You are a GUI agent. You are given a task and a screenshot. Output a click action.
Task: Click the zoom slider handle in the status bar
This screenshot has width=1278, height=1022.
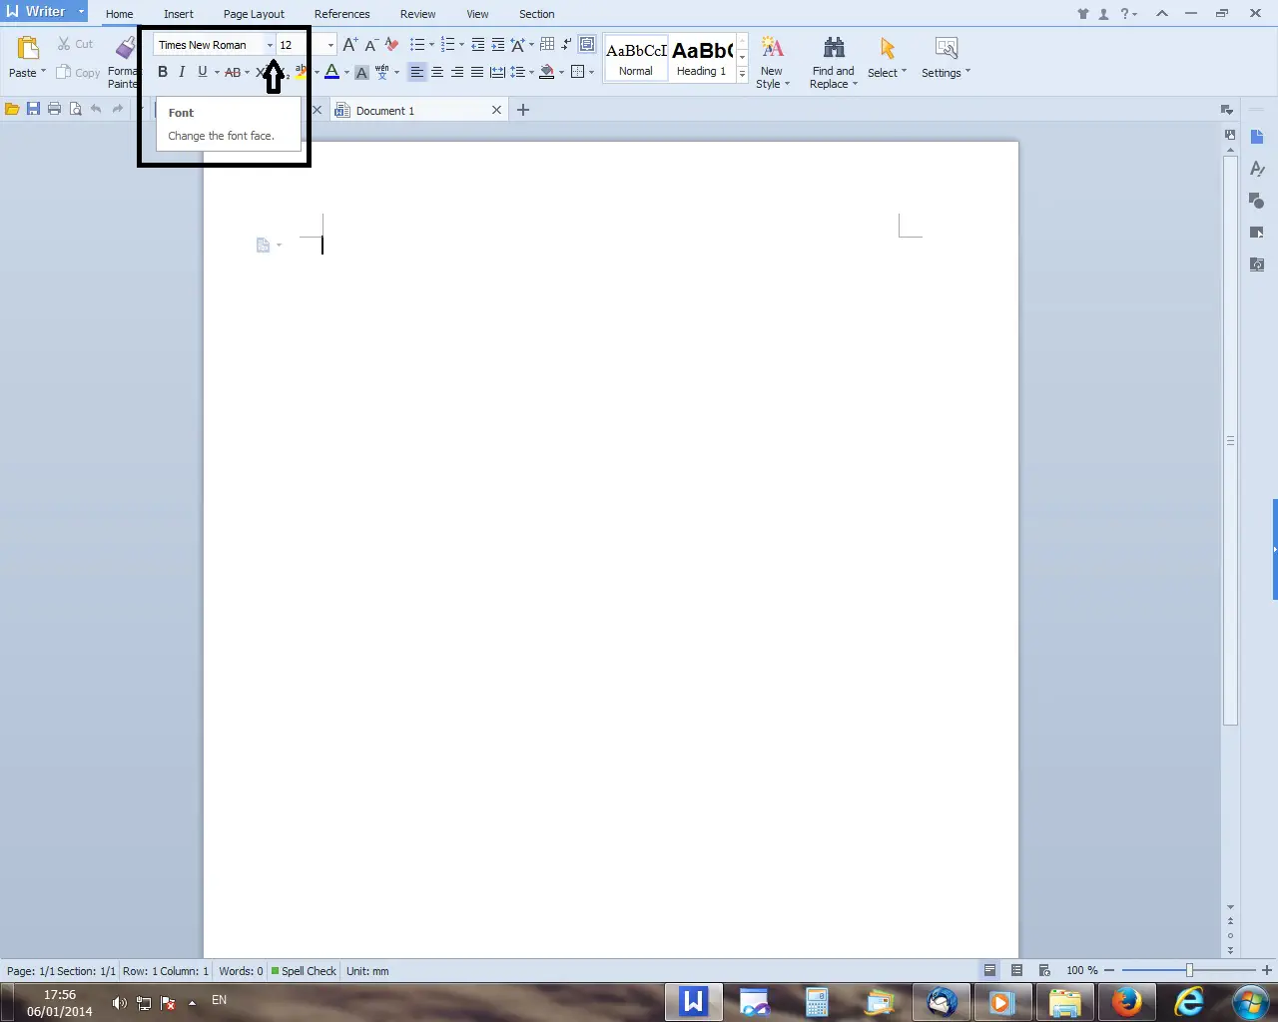[x=1189, y=970]
